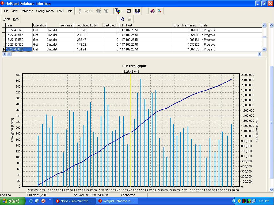The height and width of the screenshot is (205, 274).
Task: Open the secondary Tools menu beside Map
Action: tap(7, 19)
